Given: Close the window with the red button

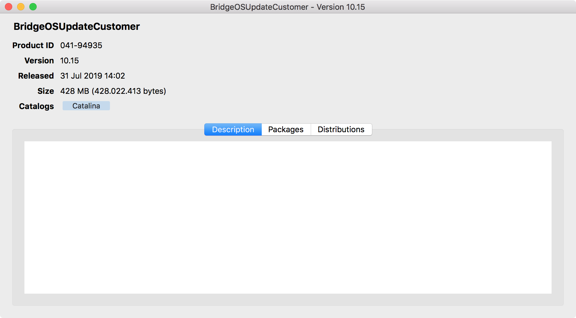Looking at the screenshot, I should 9,7.
